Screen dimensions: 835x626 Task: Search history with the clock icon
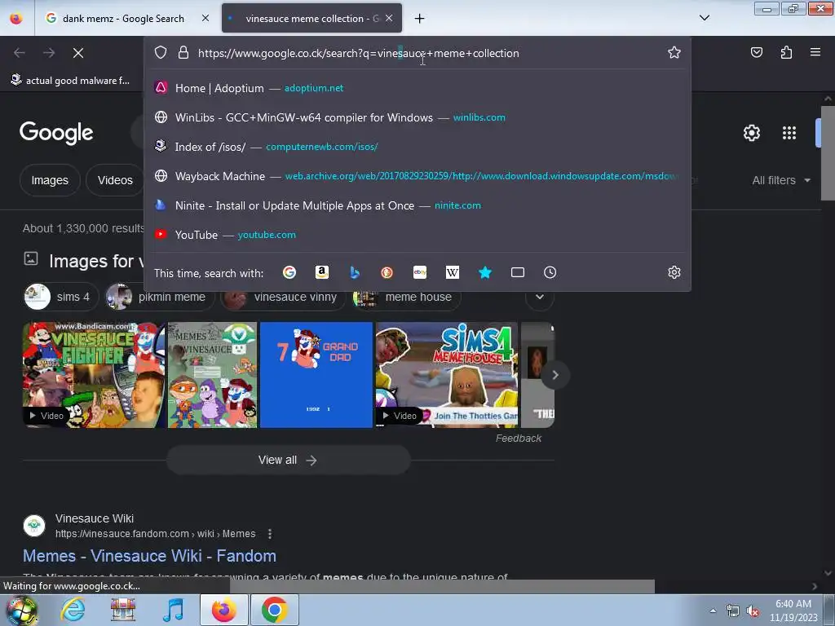(x=550, y=272)
